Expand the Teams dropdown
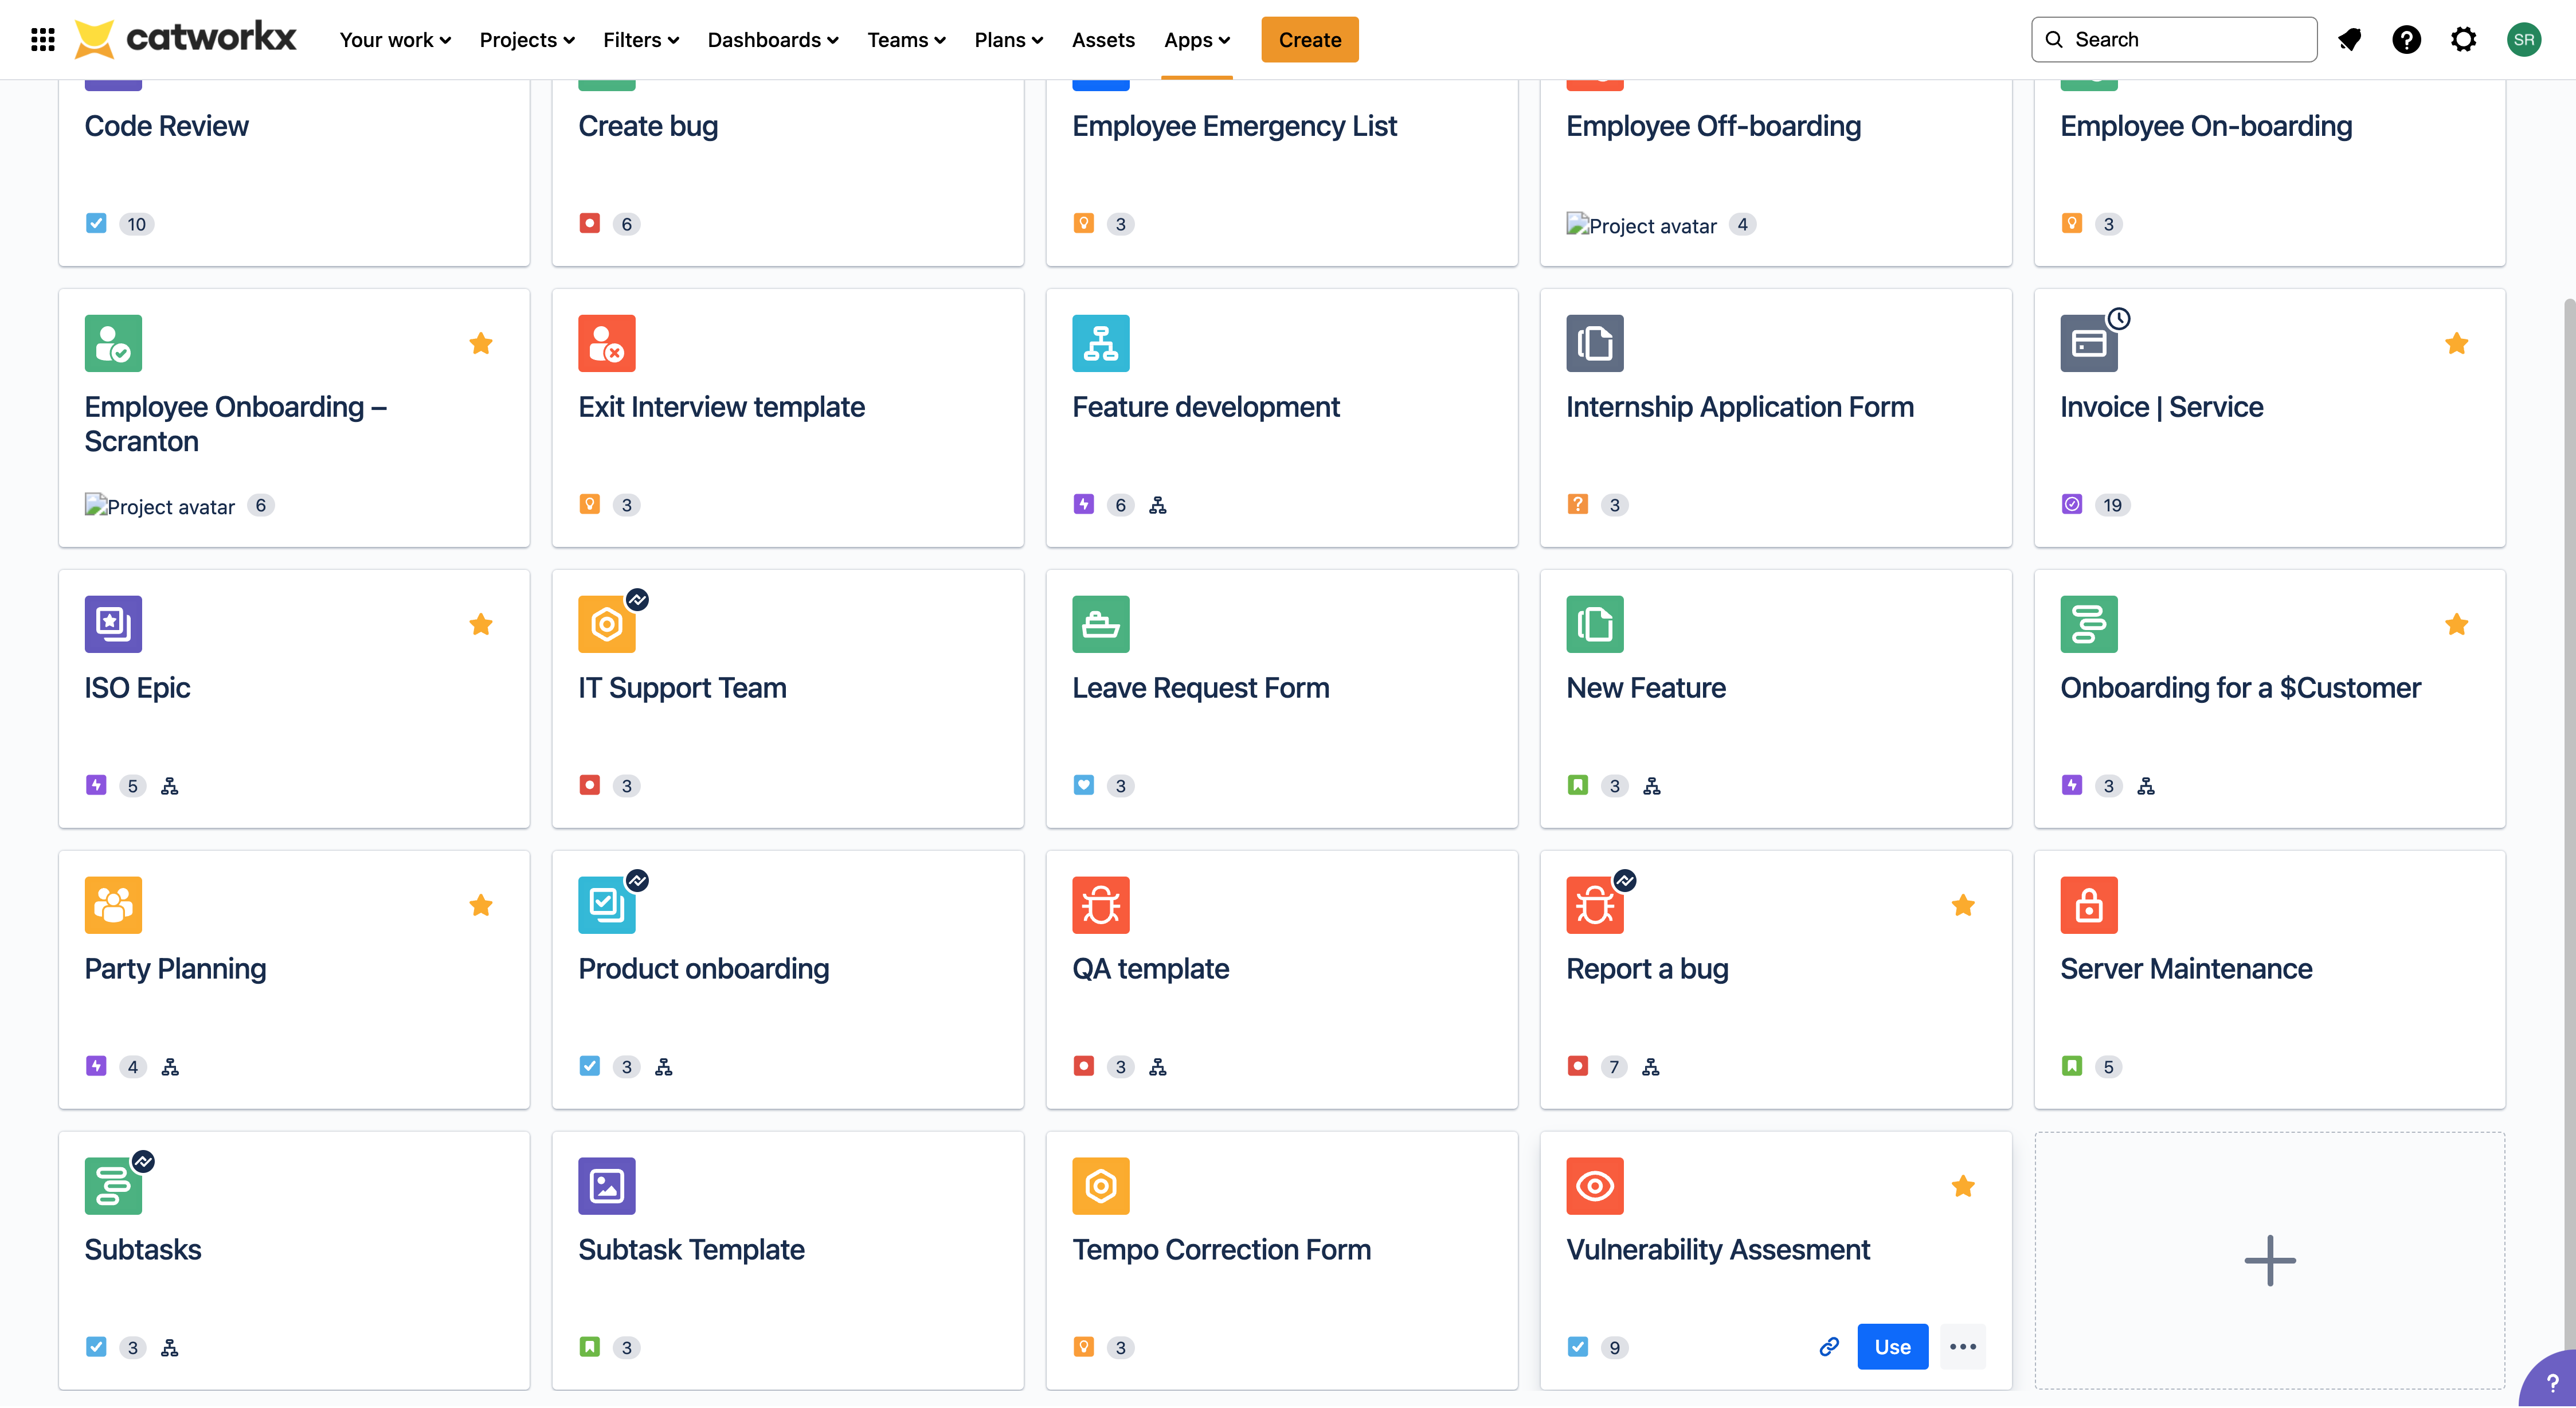2576x1408 pixels. pos(906,40)
